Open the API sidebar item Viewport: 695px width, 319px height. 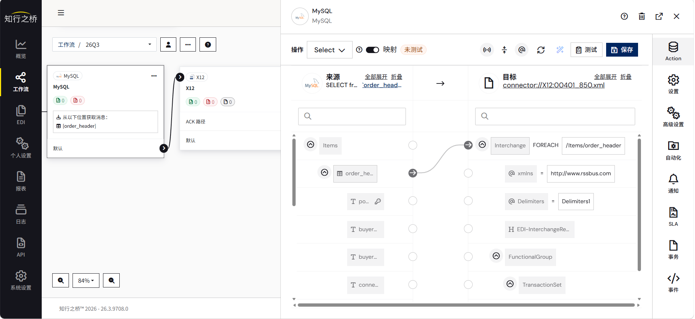(x=21, y=247)
